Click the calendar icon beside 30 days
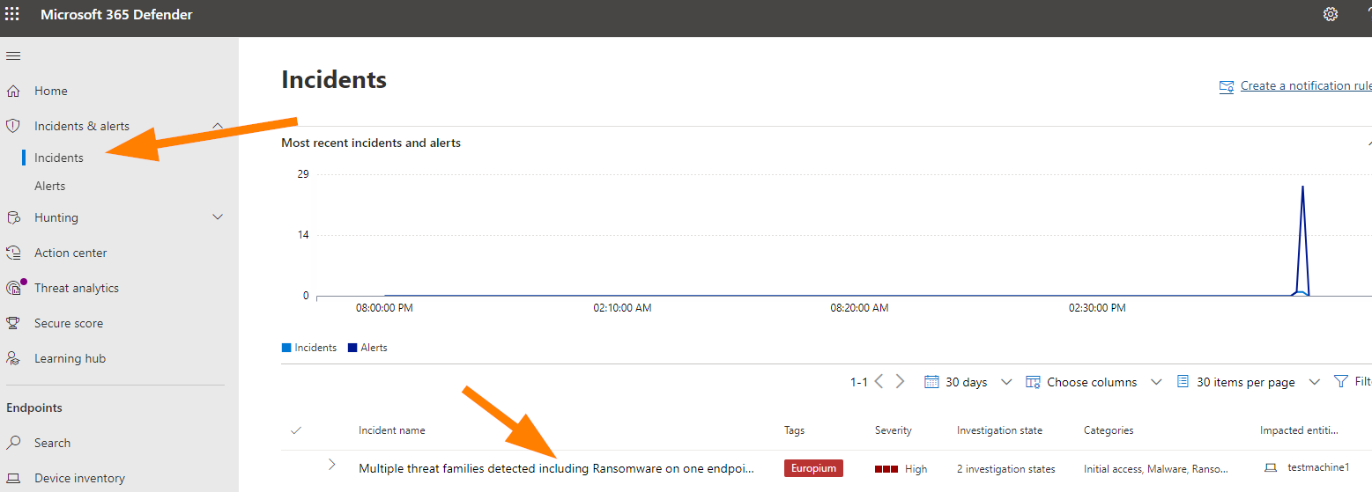The width and height of the screenshot is (1372, 492). [931, 382]
